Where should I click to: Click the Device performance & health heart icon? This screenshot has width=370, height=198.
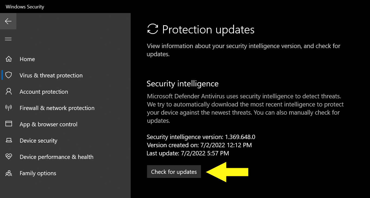tap(8, 157)
